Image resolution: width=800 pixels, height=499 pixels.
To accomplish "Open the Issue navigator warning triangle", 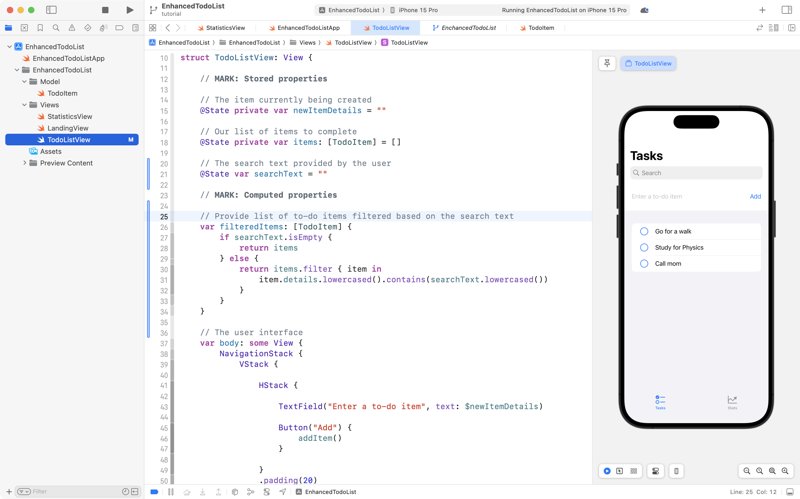I will 72,28.
